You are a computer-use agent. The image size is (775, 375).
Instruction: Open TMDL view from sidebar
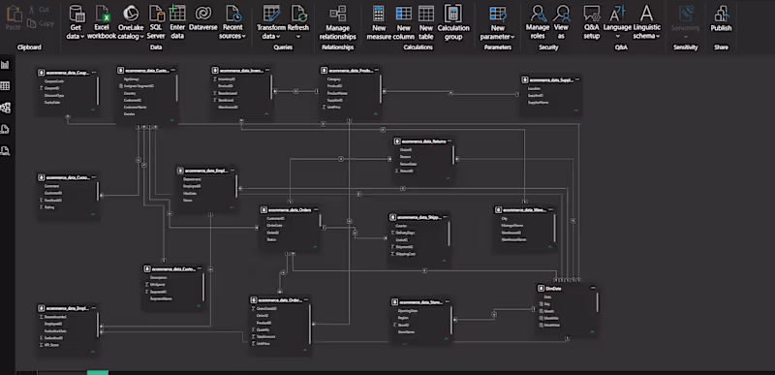[x=6, y=150]
